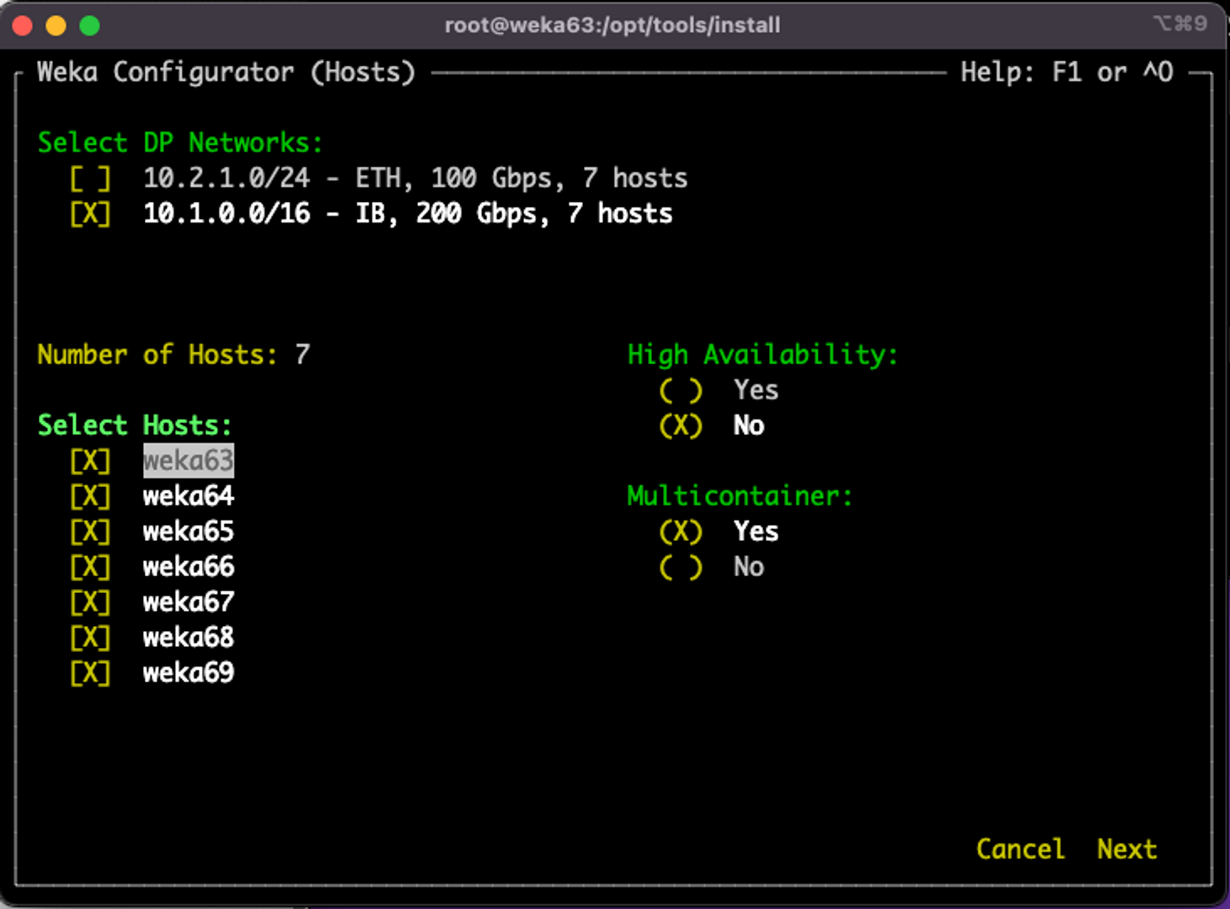Toggle the weka66 host checkbox
Viewport: 1230px width, 909px height.
click(x=90, y=567)
